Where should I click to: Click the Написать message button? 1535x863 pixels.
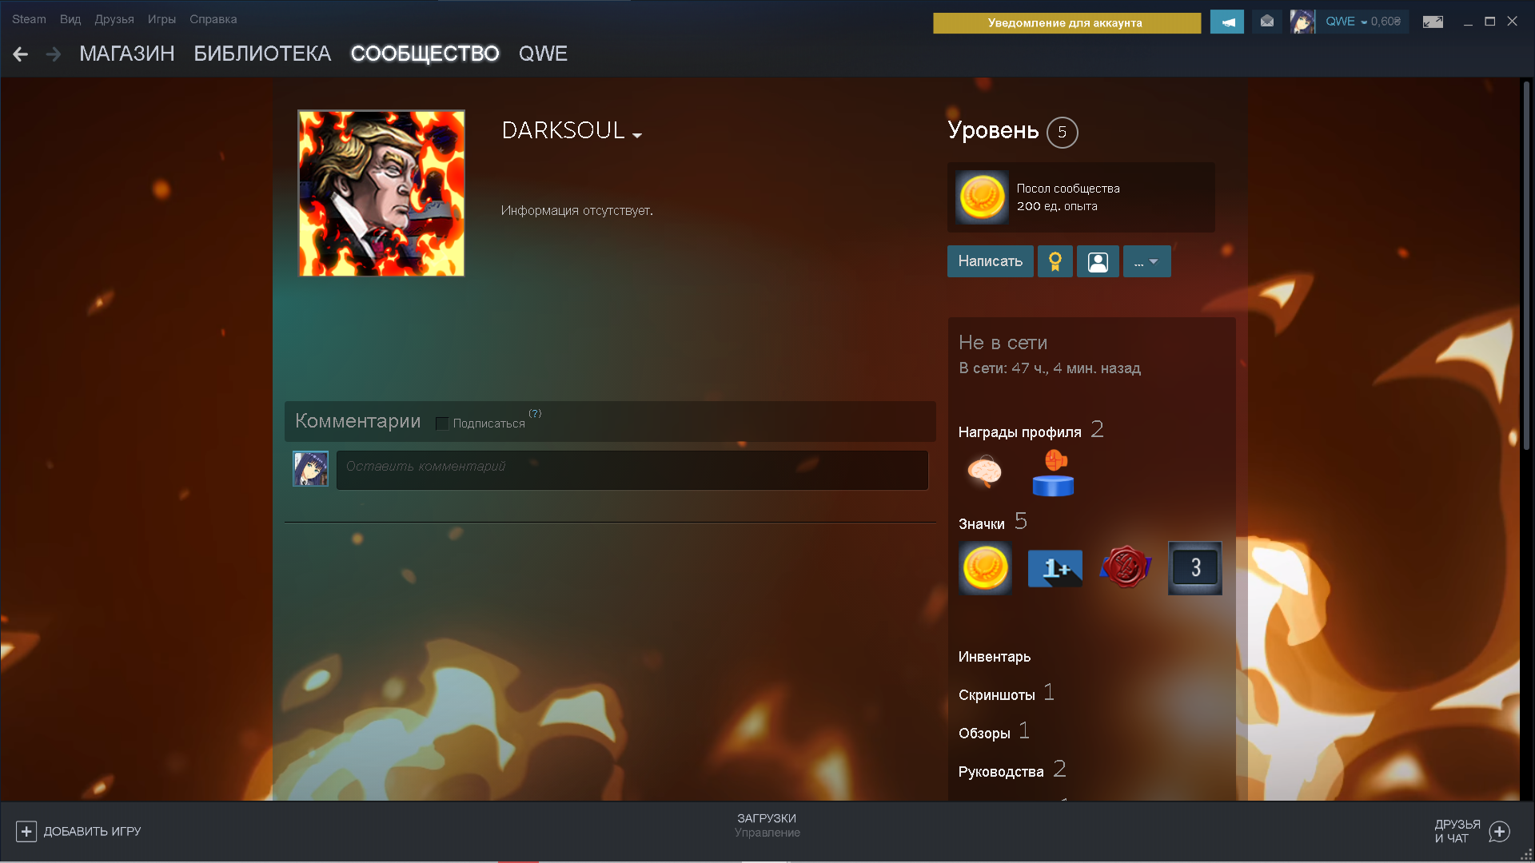[990, 261]
